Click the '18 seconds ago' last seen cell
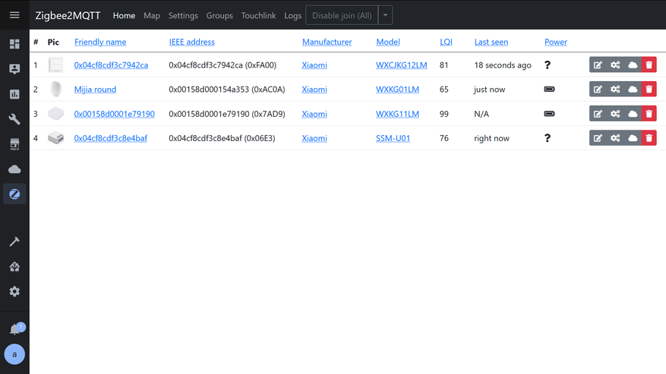The width and height of the screenshot is (666, 374). (503, 65)
